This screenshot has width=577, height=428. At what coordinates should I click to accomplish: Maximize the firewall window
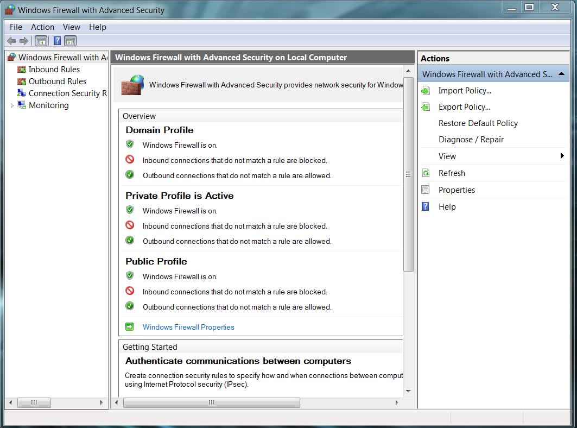[529, 7]
